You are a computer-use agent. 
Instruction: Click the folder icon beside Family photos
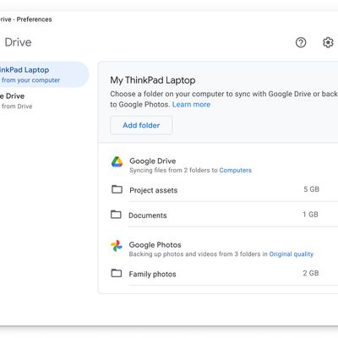(x=117, y=273)
